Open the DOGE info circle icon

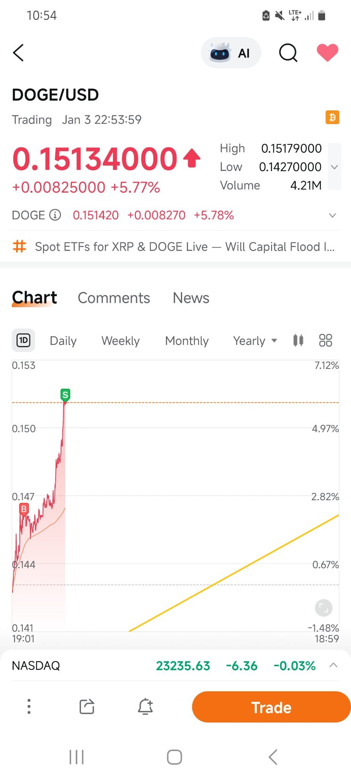[55, 215]
